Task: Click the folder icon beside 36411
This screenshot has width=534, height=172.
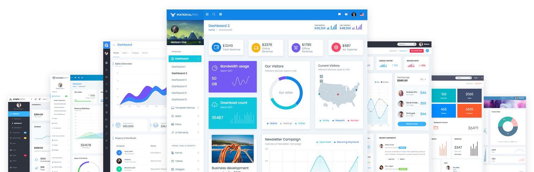Action: 436,128
